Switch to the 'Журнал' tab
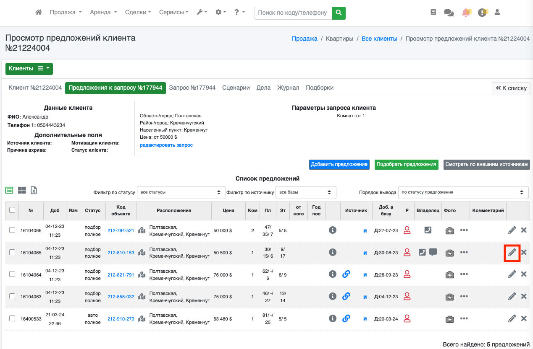Screen dimensions: 533x349 (x=288, y=88)
